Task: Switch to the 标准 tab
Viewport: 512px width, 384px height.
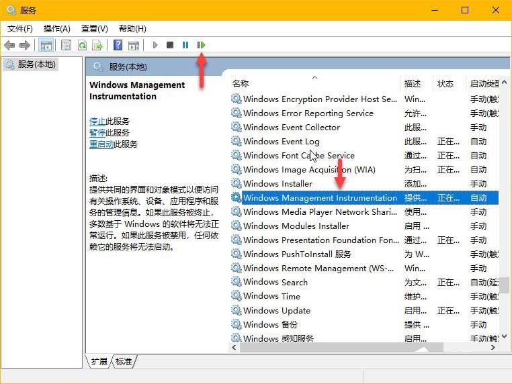Action: [124, 361]
